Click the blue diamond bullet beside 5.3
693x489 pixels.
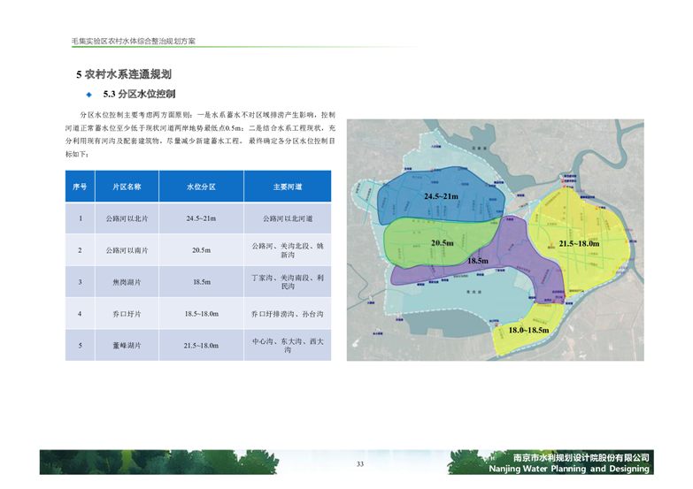89,94
